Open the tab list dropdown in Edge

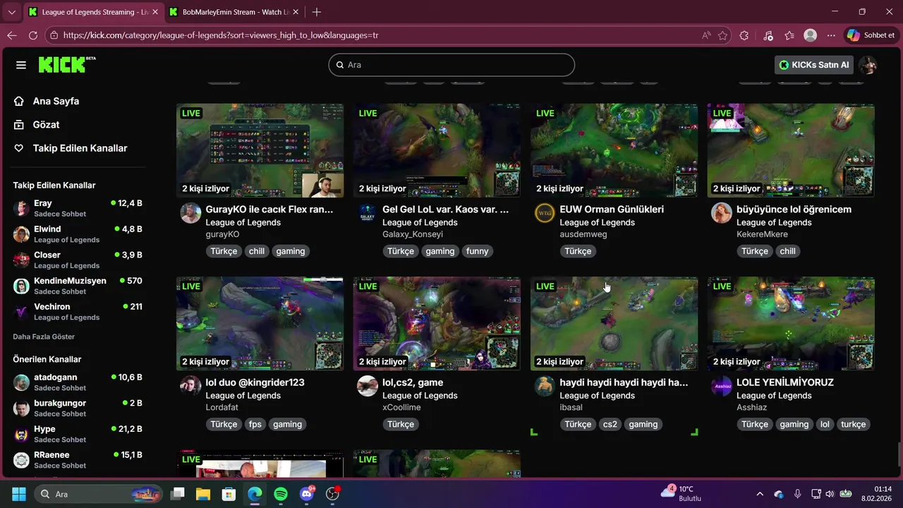(11, 12)
